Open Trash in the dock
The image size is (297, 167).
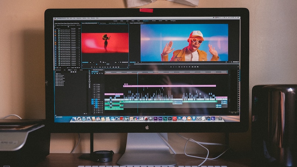click(x=220, y=118)
